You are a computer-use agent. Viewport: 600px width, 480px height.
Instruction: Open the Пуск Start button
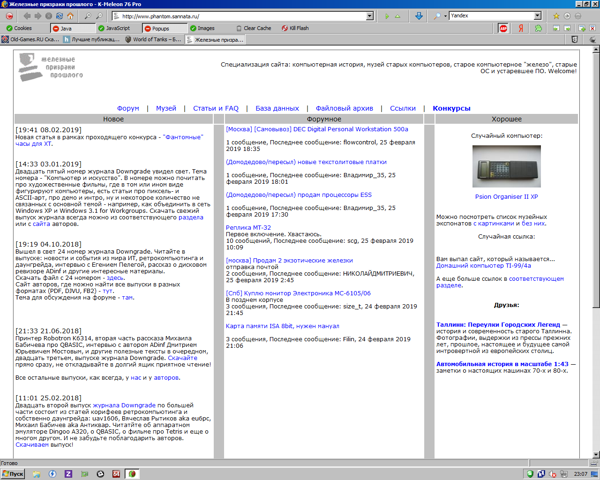[x=13, y=474]
